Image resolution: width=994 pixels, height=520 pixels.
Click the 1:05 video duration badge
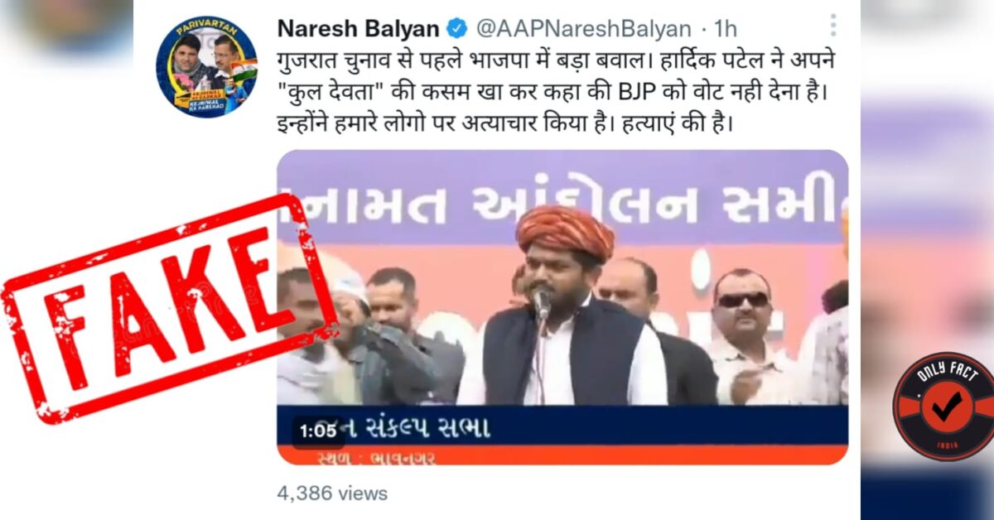coord(318,431)
